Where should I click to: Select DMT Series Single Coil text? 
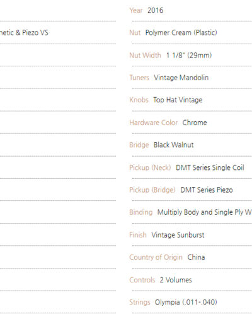[210, 167]
